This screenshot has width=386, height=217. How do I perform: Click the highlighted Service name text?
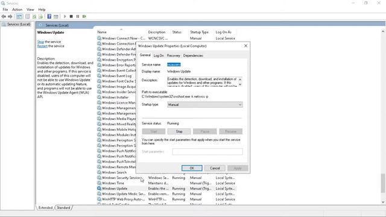point(174,64)
